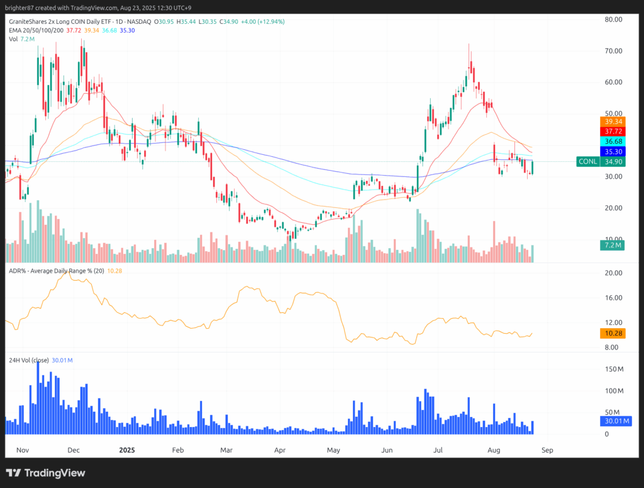The image size is (644, 488).
Task: Click the H35.44 high value in header
Action: click(x=186, y=21)
